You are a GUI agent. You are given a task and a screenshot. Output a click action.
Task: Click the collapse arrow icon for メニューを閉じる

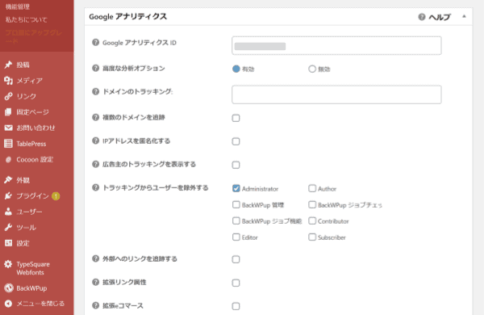tap(8, 304)
